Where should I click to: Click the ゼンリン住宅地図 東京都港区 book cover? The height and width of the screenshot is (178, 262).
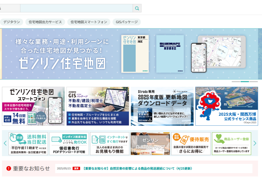(135, 54)
